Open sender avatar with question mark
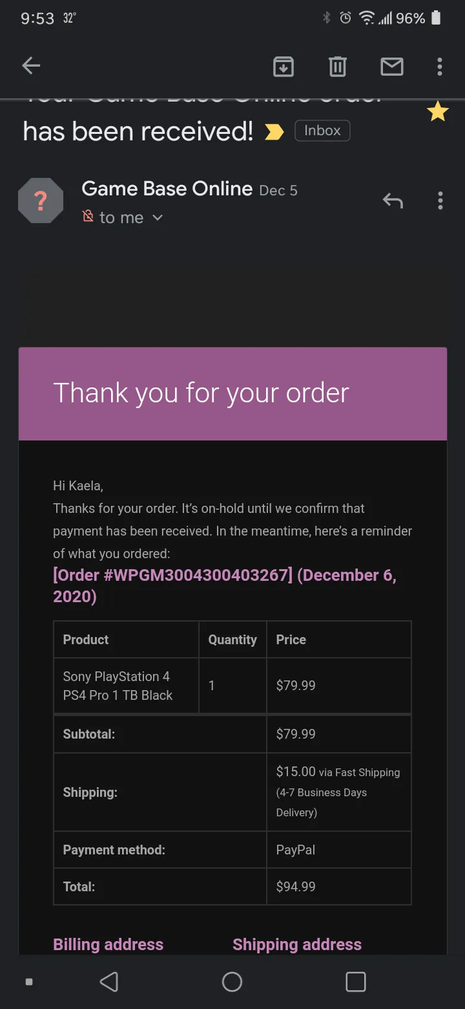This screenshot has height=1009, width=465. pyautogui.click(x=41, y=201)
